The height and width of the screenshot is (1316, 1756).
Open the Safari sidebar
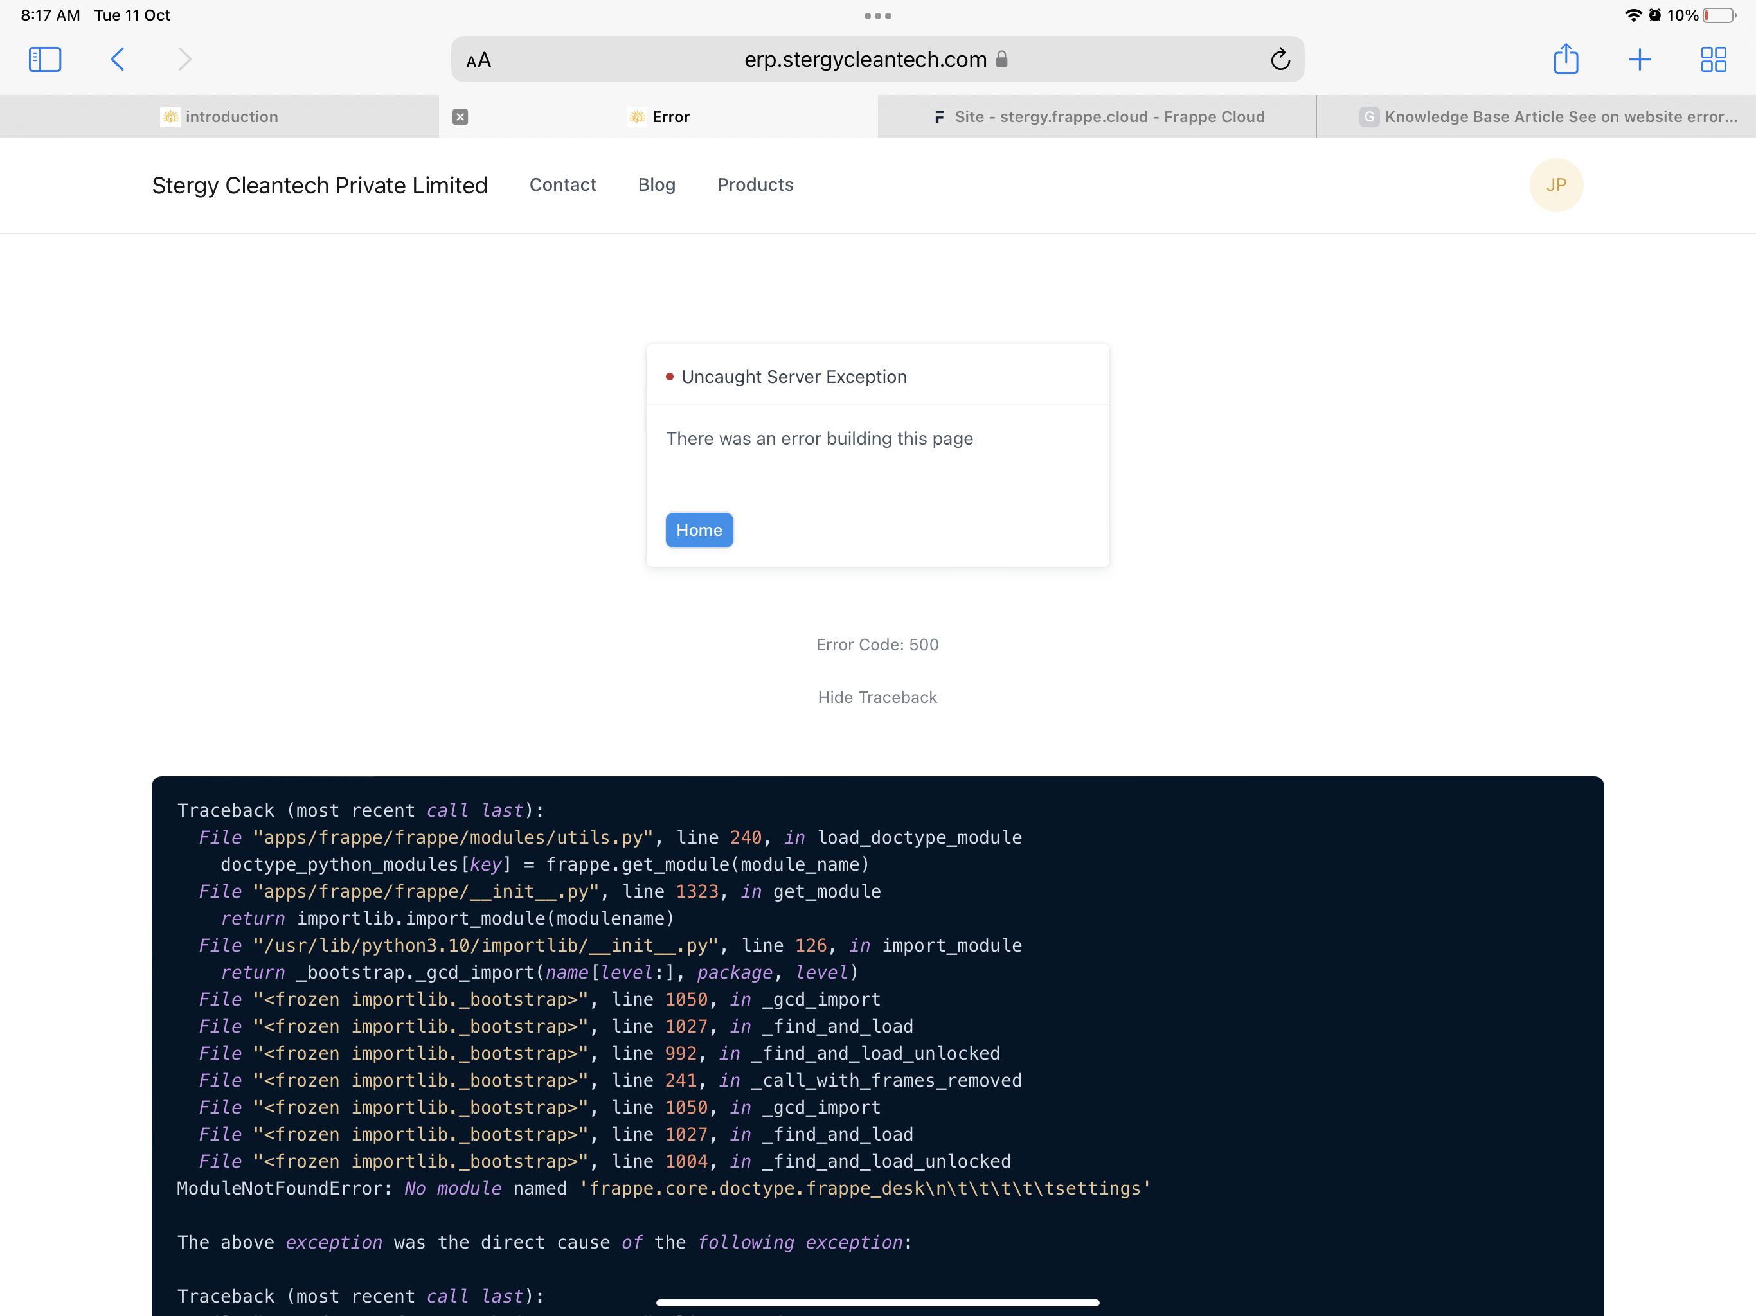click(44, 58)
